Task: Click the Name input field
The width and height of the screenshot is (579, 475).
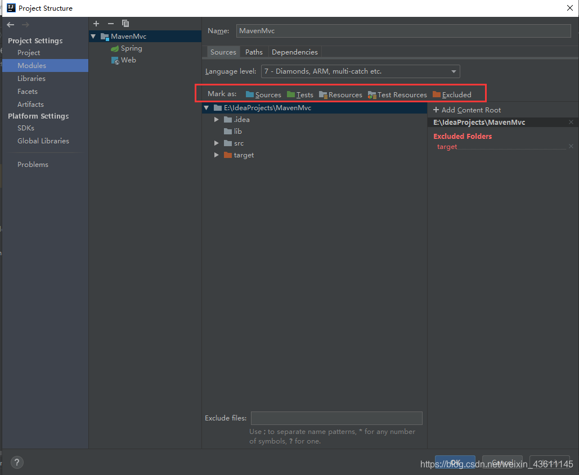Action: pyautogui.click(x=403, y=31)
